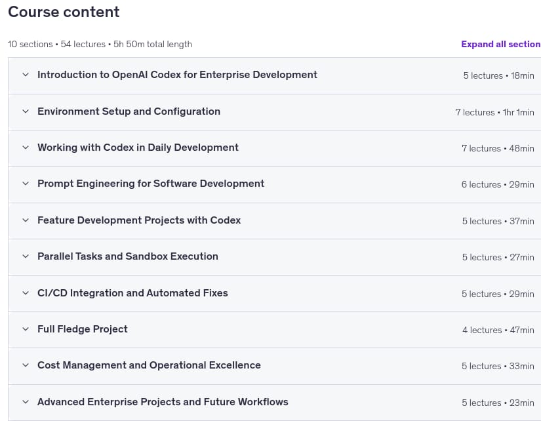
Task: Click the '5 lectures • 33min' text
Action: 498,366
